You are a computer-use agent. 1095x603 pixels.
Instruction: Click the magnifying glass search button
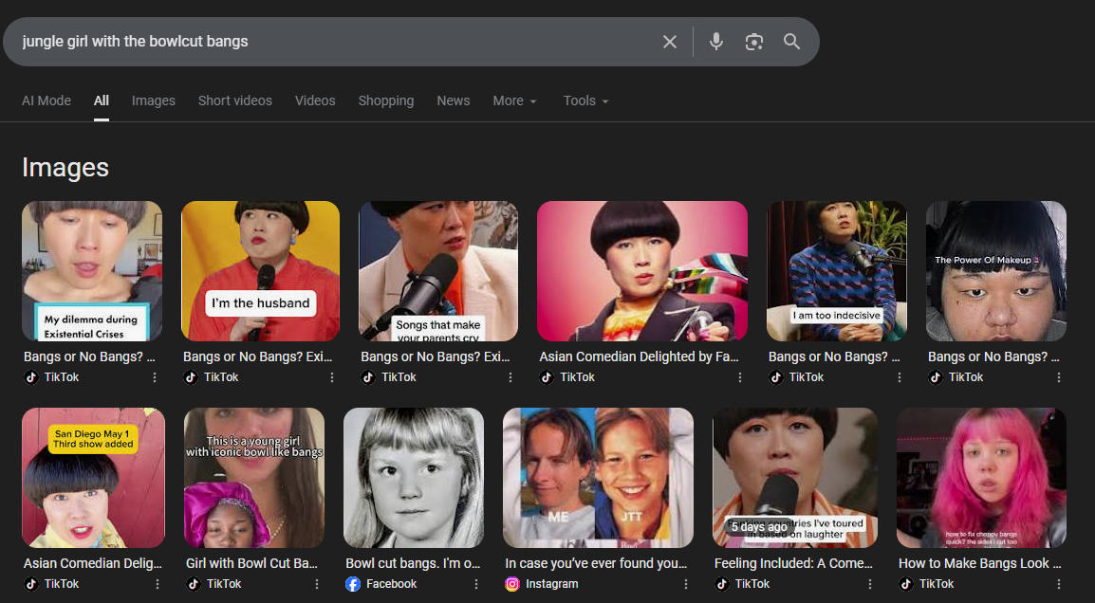coord(791,41)
